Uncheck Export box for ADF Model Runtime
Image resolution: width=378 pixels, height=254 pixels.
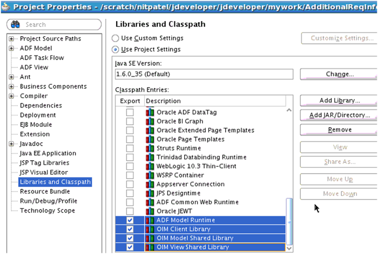(x=130, y=220)
